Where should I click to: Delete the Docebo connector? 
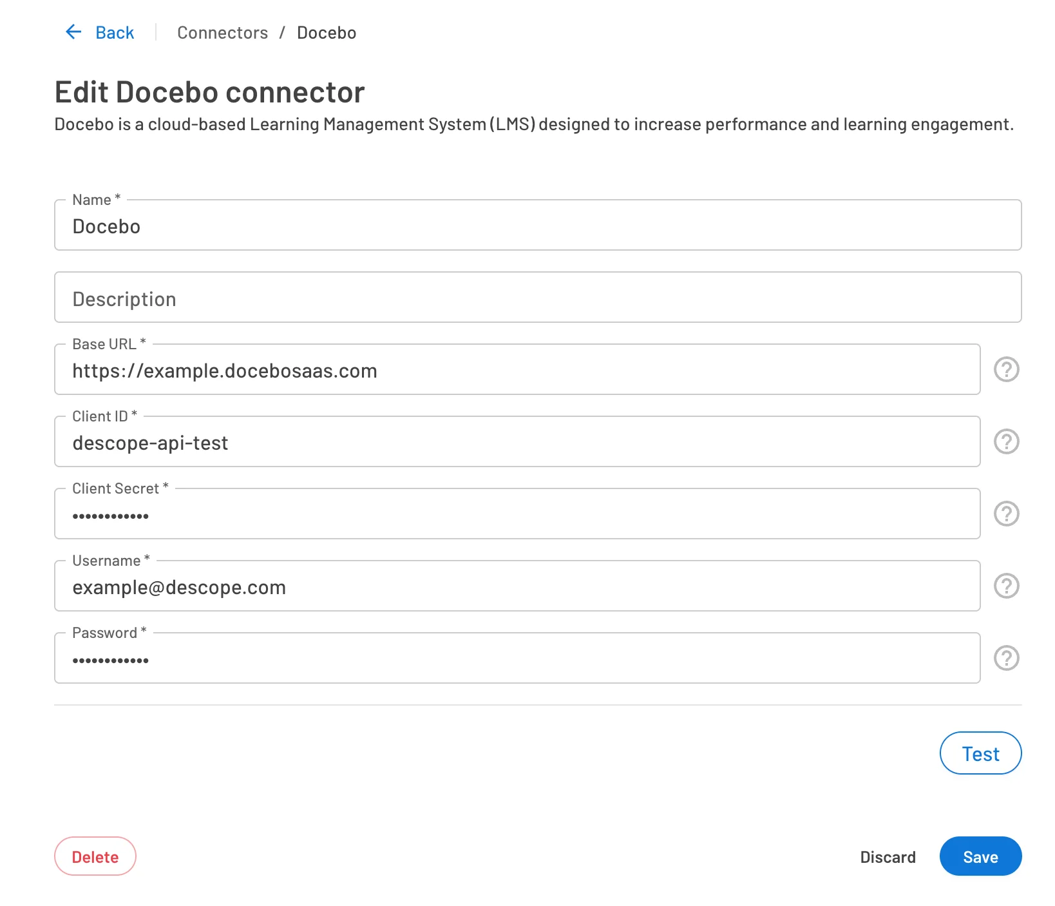click(95, 856)
